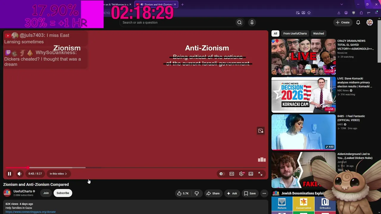This screenshot has height=214, width=381.
Task: Search with voice microphone
Action: click(252, 23)
